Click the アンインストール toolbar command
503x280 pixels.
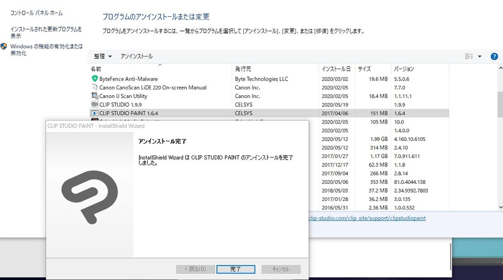[x=136, y=57]
